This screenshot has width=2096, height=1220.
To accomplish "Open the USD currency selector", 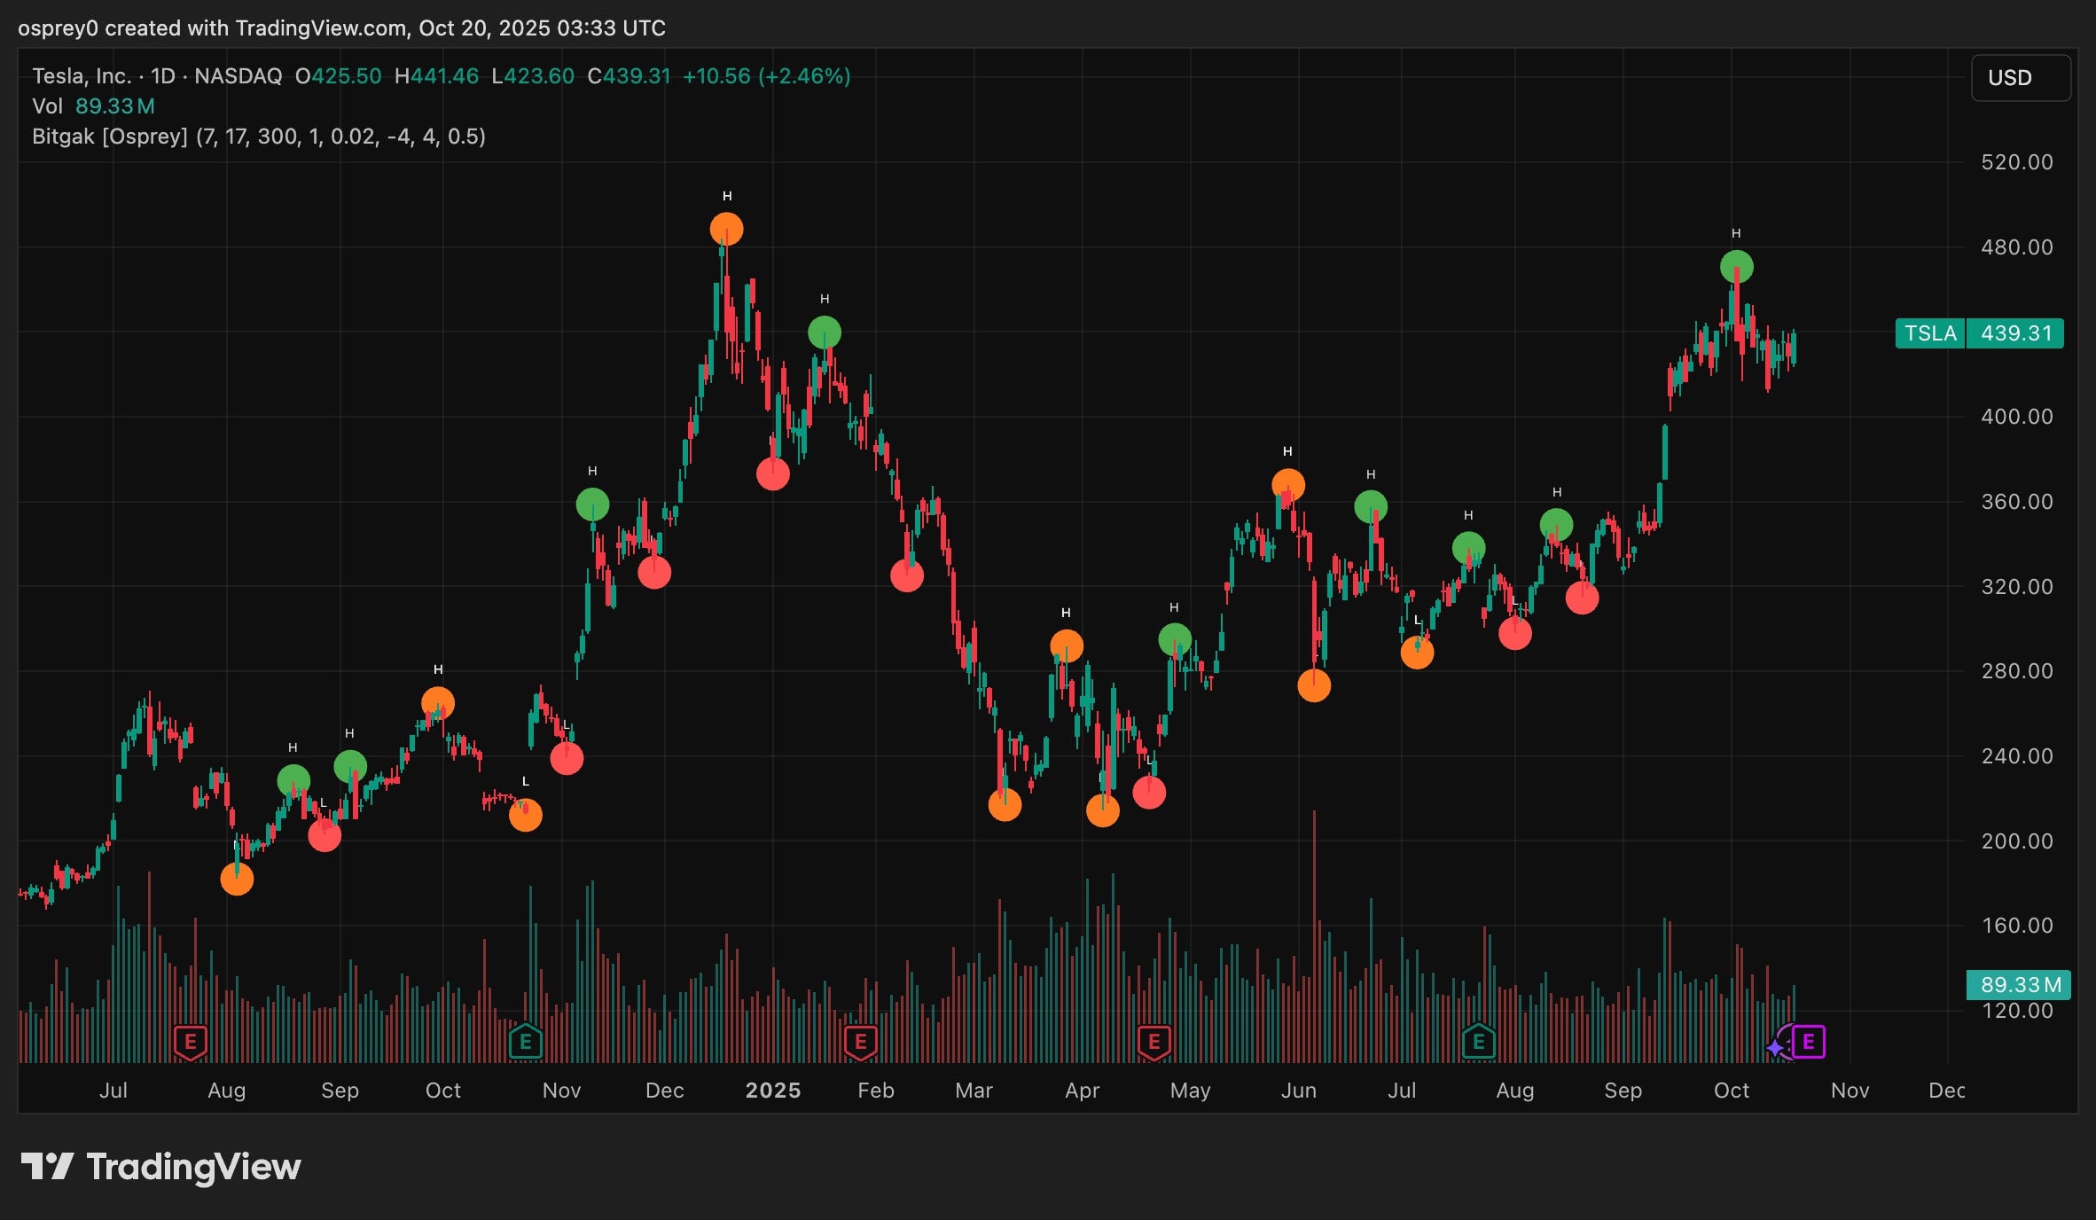I will point(2021,78).
